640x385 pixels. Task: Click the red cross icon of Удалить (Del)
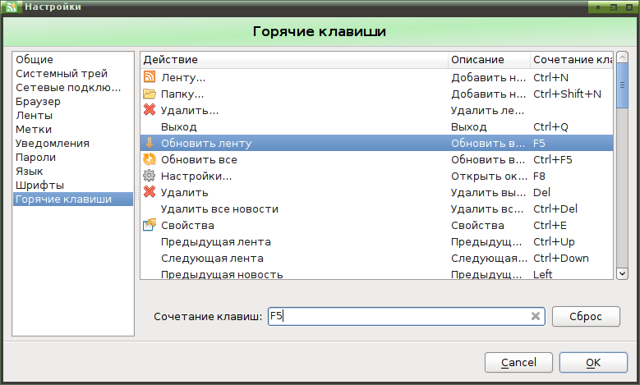[x=150, y=192]
